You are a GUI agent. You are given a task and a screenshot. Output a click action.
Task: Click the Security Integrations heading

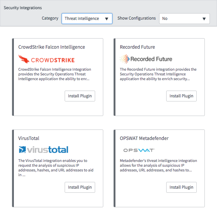click(x=23, y=8)
